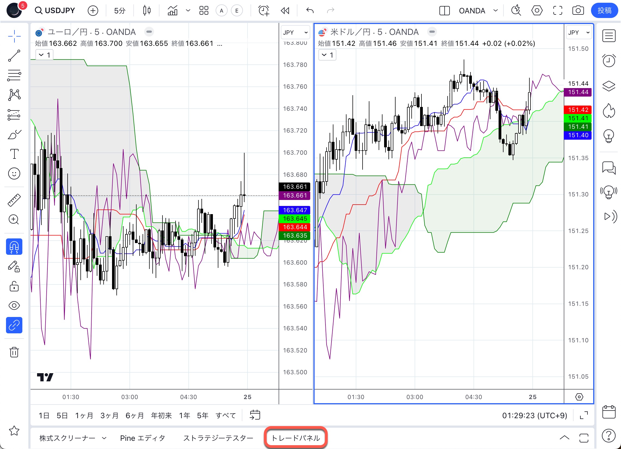Viewport: 621px width, 449px height.
Task: Click the trash remove objects icon
Action: tap(14, 352)
